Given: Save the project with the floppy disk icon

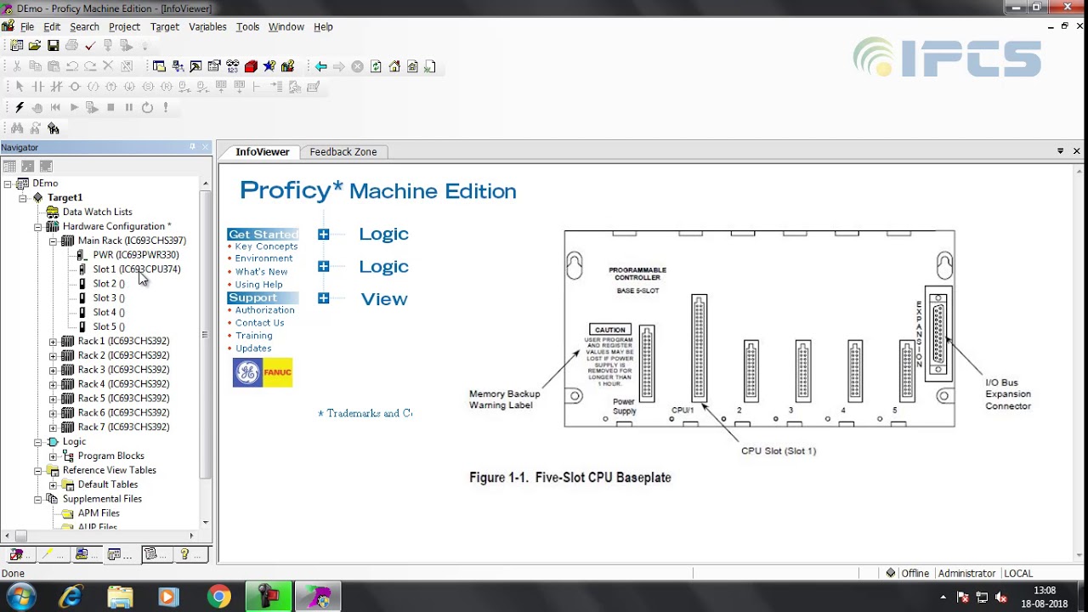Looking at the screenshot, I should [53, 45].
